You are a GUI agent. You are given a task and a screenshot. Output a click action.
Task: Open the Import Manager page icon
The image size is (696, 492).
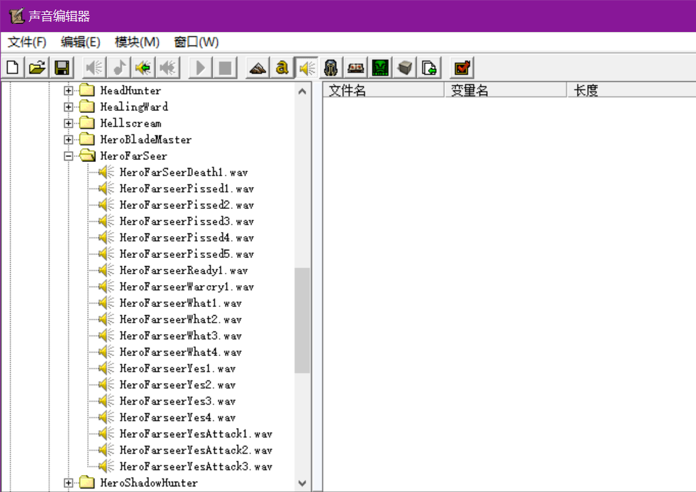[429, 67]
